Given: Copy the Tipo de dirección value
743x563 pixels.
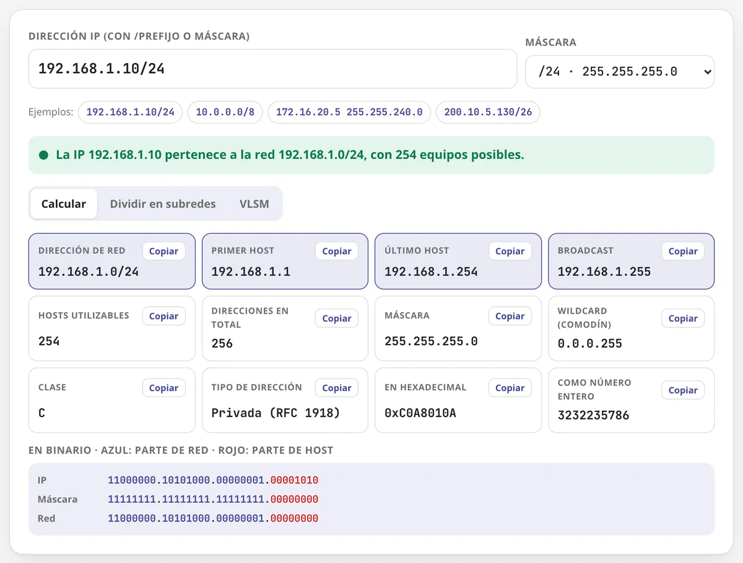Looking at the screenshot, I should (337, 388).
